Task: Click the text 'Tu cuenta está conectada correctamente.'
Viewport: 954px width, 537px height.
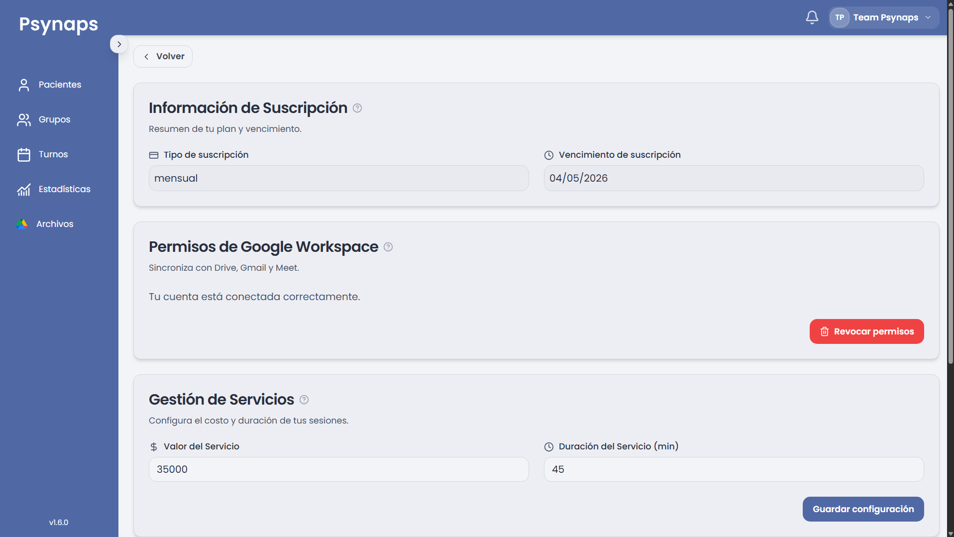Action: pos(254,297)
